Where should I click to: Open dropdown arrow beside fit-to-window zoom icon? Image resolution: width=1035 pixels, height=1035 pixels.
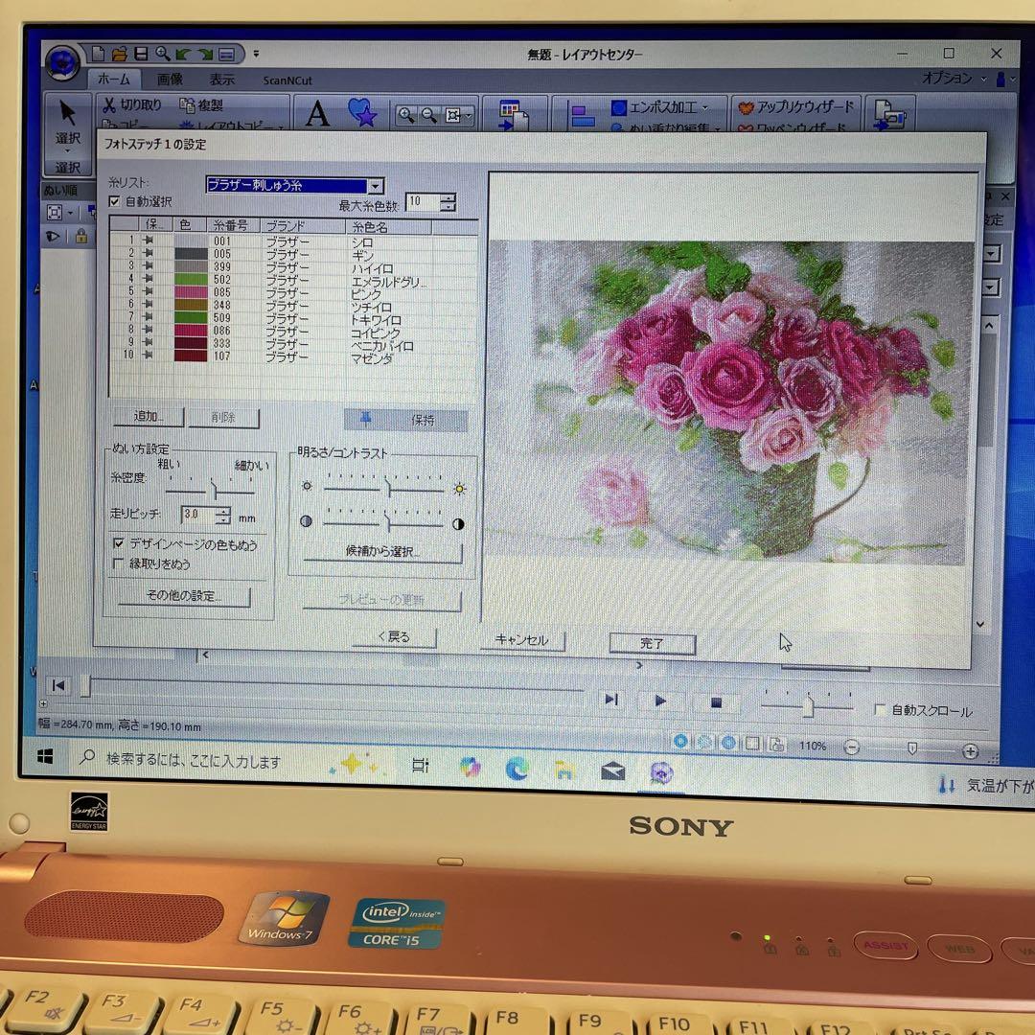tap(469, 116)
